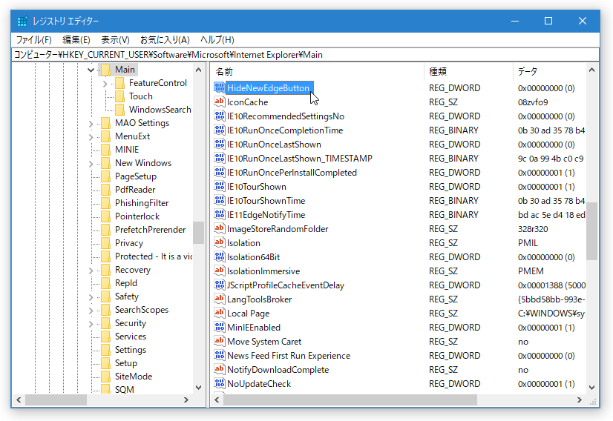The width and height of the screenshot is (613, 421).
Task: Click the IE10TourShown DWORD icon
Action: tap(220, 186)
